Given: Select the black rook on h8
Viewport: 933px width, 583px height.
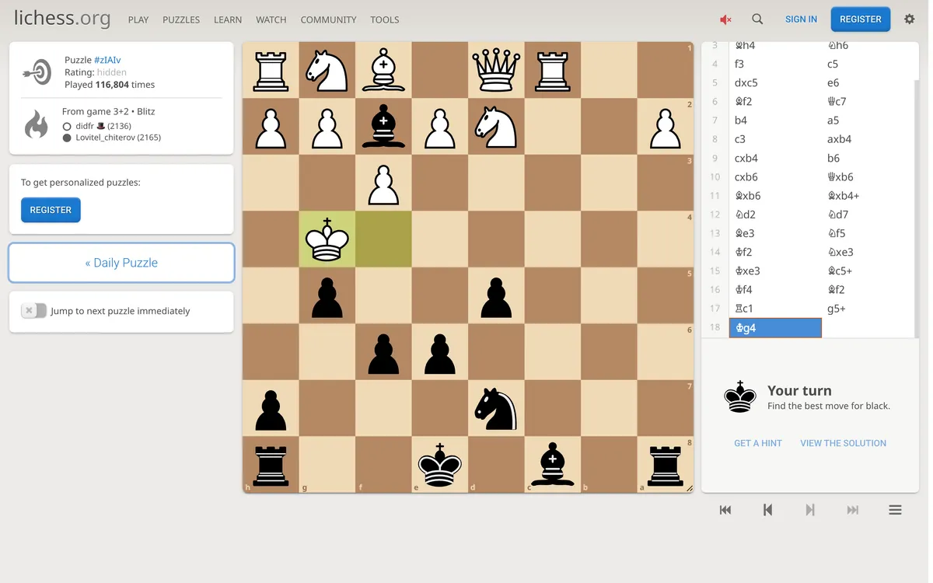Looking at the screenshot, I should (271, 464).
